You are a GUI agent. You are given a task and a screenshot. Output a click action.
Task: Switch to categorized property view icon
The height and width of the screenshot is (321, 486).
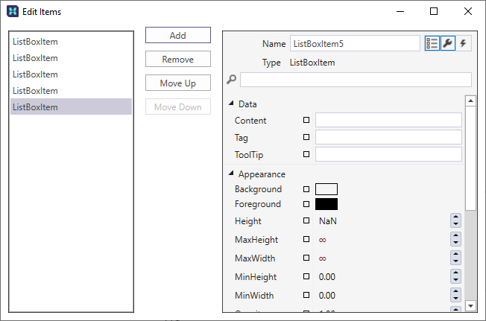(x=432, y=43)
